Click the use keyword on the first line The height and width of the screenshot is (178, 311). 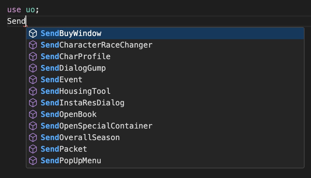pyautogui.click(x=14, y=10)
